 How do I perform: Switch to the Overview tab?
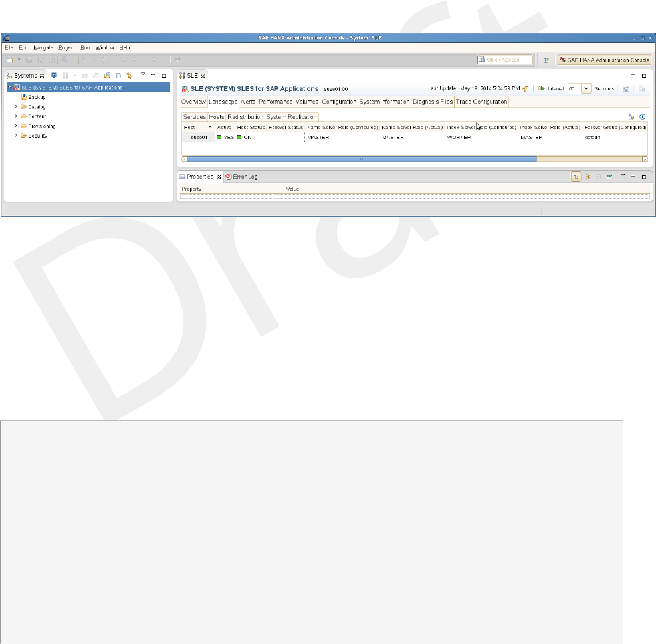coord(193,102)
